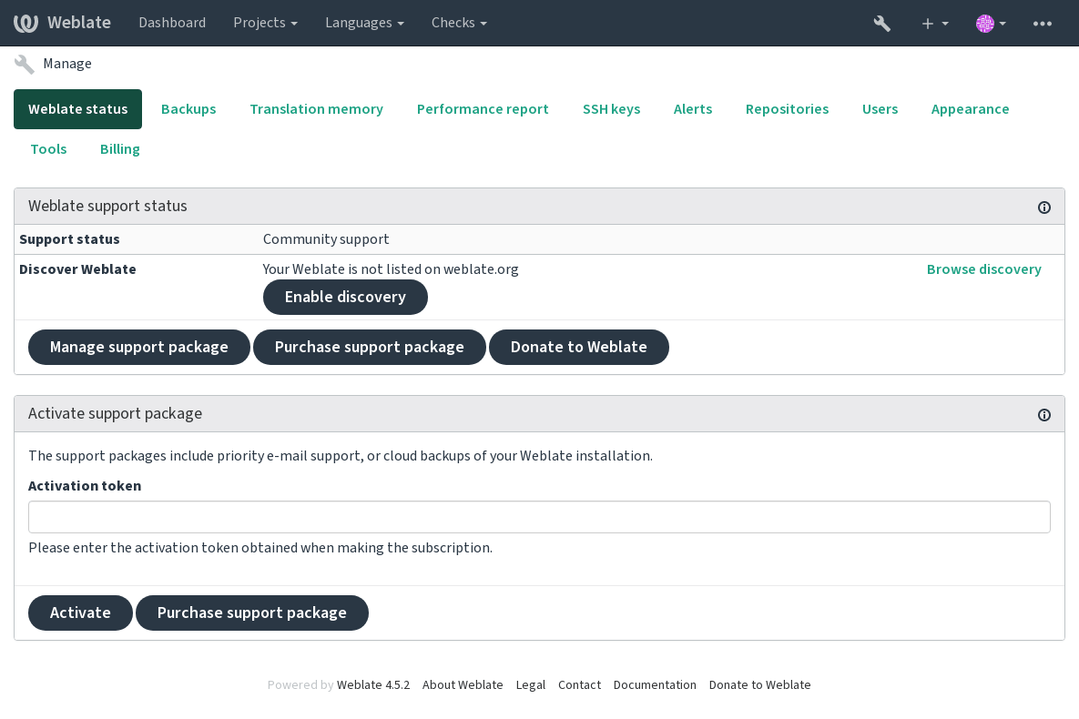1079x719 pixels.
Task: Select the Weblate status tab
Action: click(x=77, y=109)
